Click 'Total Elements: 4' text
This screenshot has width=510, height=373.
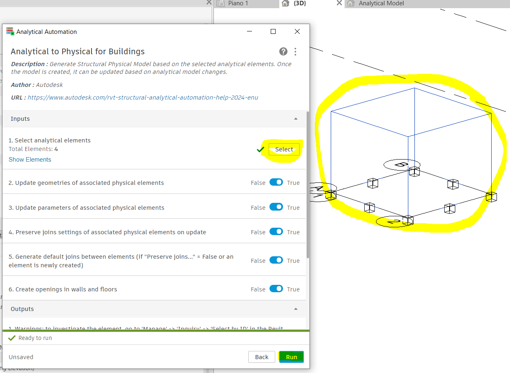click(33, 149)
